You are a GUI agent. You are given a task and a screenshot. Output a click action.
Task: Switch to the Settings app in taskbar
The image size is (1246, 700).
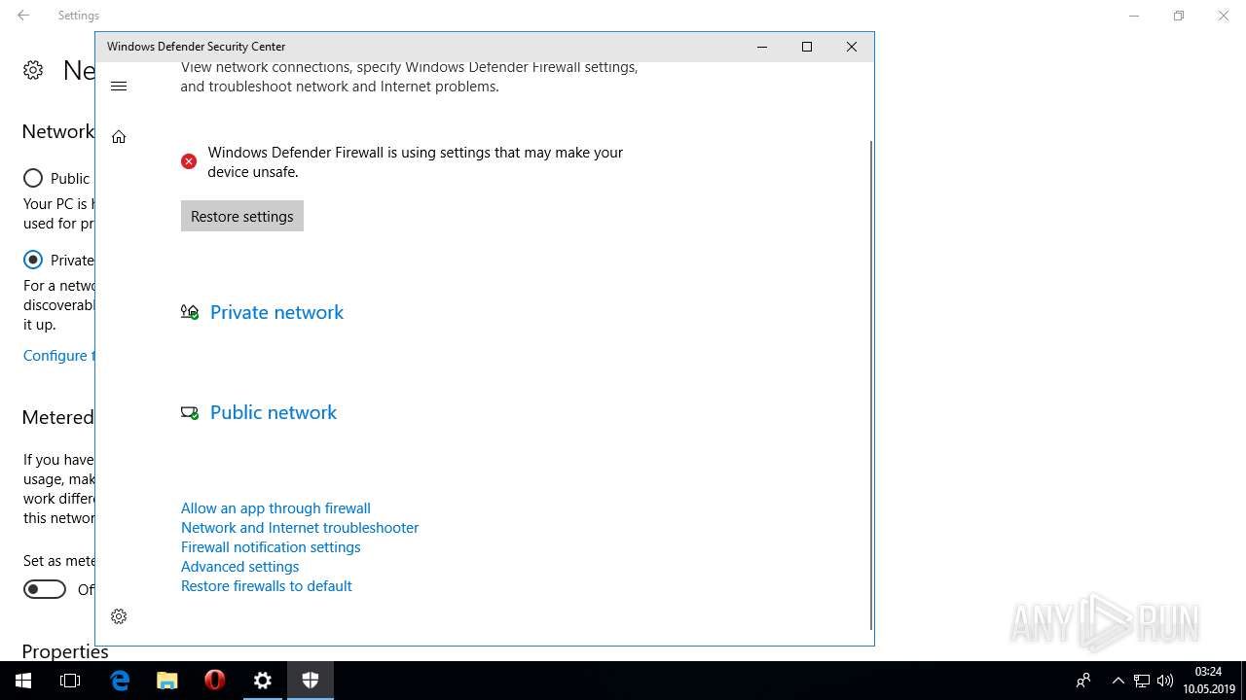(x=263, y=681)
